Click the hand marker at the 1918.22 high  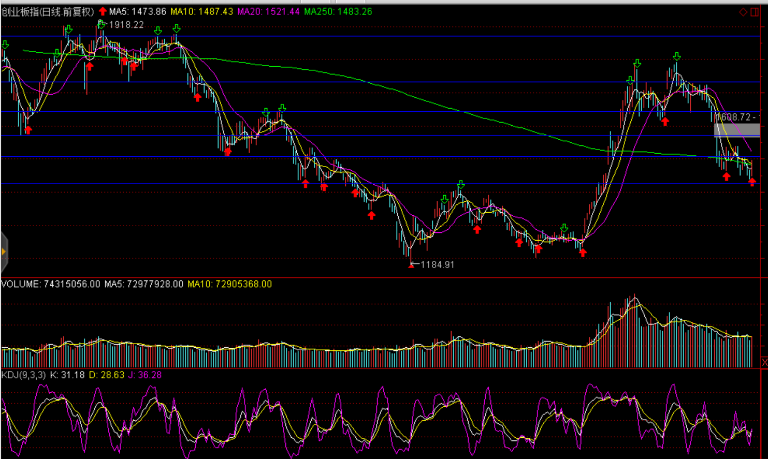click(x=102, y=24)
